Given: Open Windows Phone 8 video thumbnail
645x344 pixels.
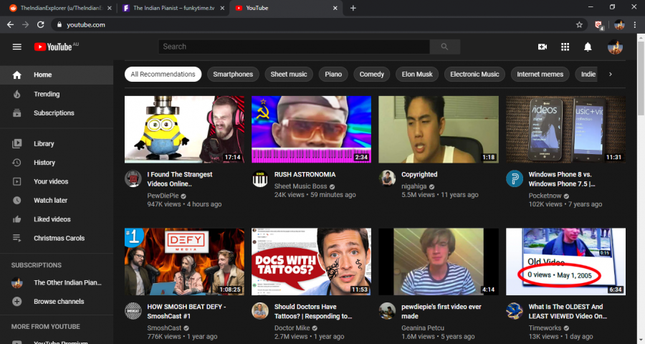Looking at the screenshot, I should click(565, 130).
